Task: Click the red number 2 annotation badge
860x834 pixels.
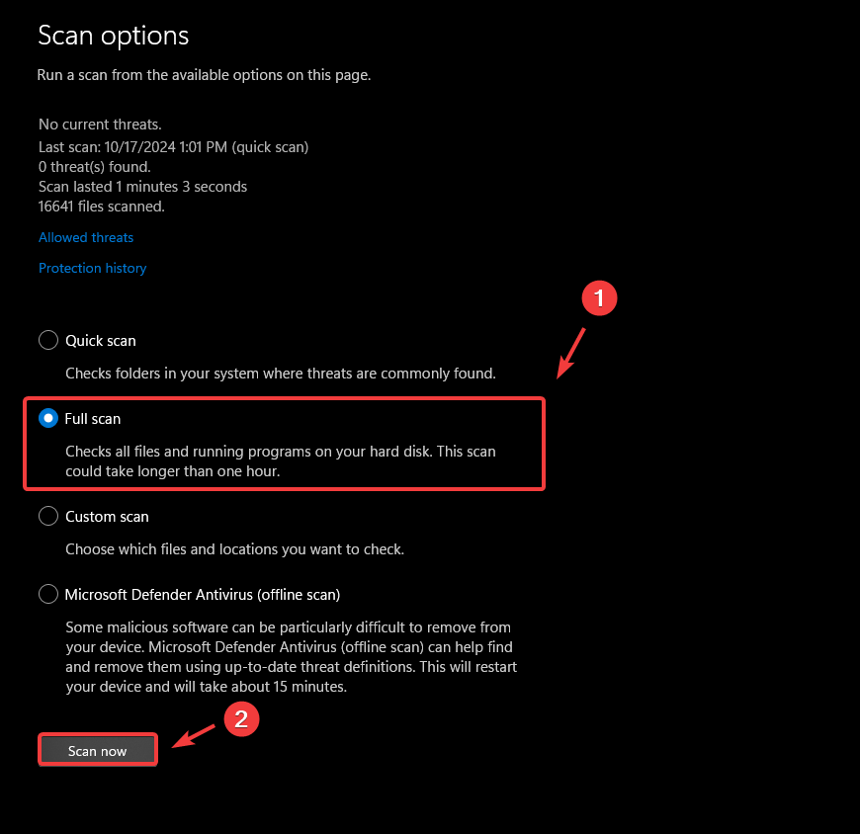Action: (x=241, y=719)
